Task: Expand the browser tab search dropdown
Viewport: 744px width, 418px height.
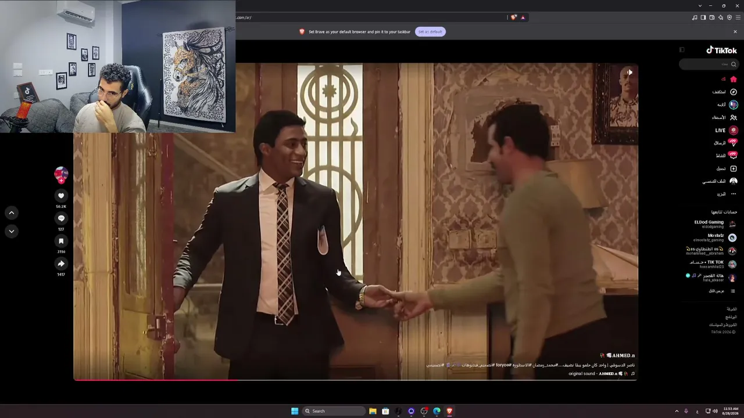Action: point(700,5)
